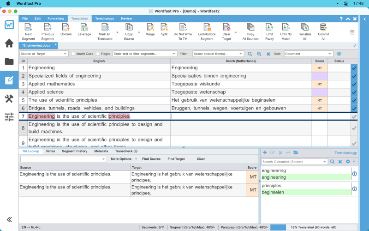This screenshot has width=369, height=231.
Task: Collapse the sidebar with double chevron
Action: (x=9, y=220)
